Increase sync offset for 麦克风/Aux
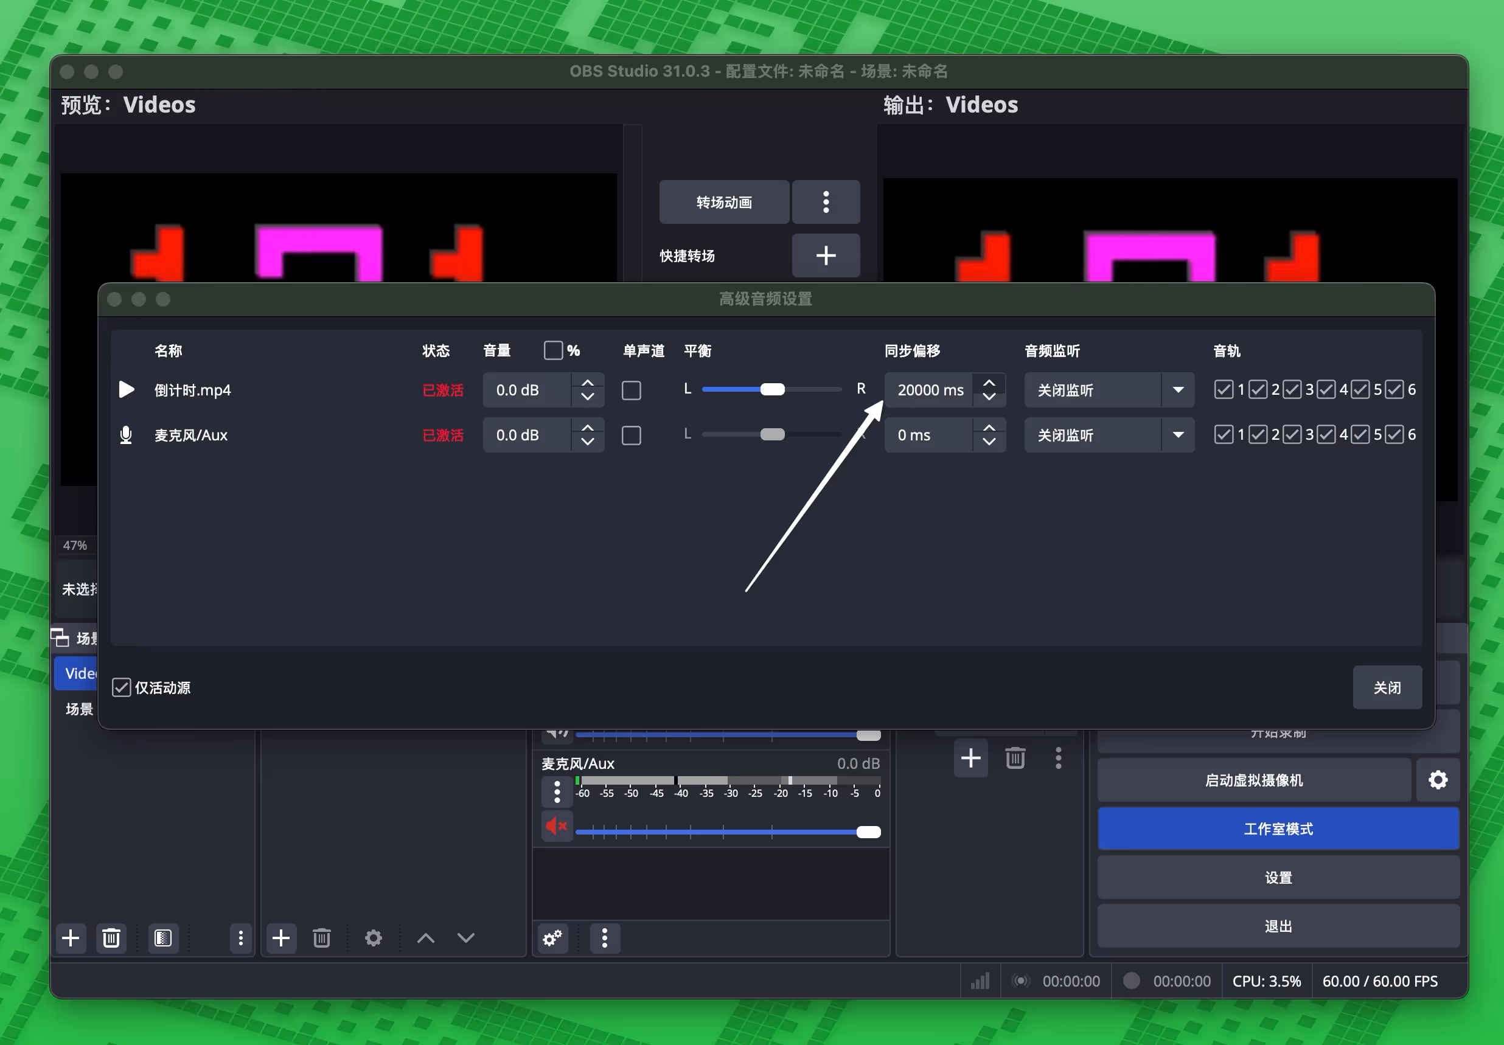This screenshot has width=1504, height=1045. pos(989,428)
